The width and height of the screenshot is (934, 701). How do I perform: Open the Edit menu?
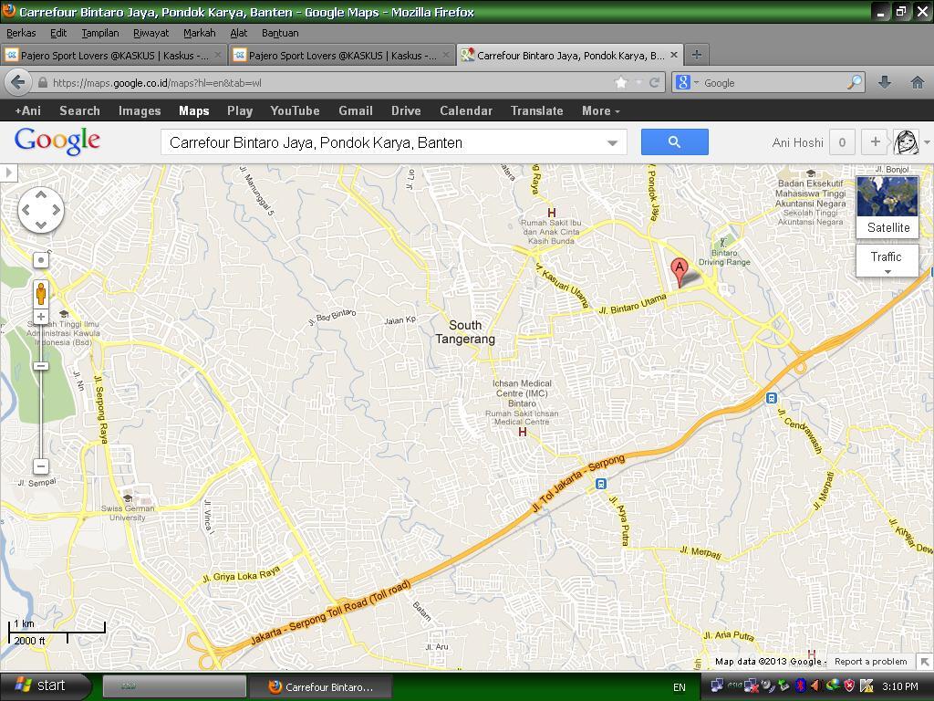point(58,33)
